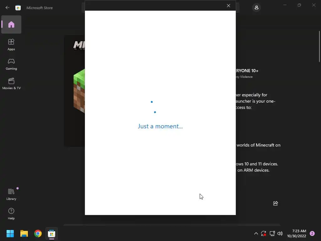Open Help in the sidebar
This screenshot has height=241, width=321.
(x=11, y=214)
